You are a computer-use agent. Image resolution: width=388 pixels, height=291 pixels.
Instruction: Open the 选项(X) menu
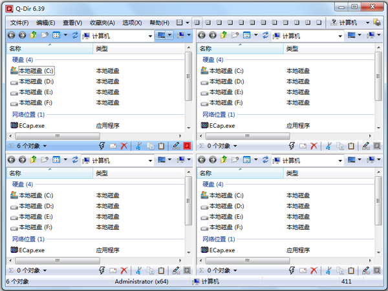132,23
